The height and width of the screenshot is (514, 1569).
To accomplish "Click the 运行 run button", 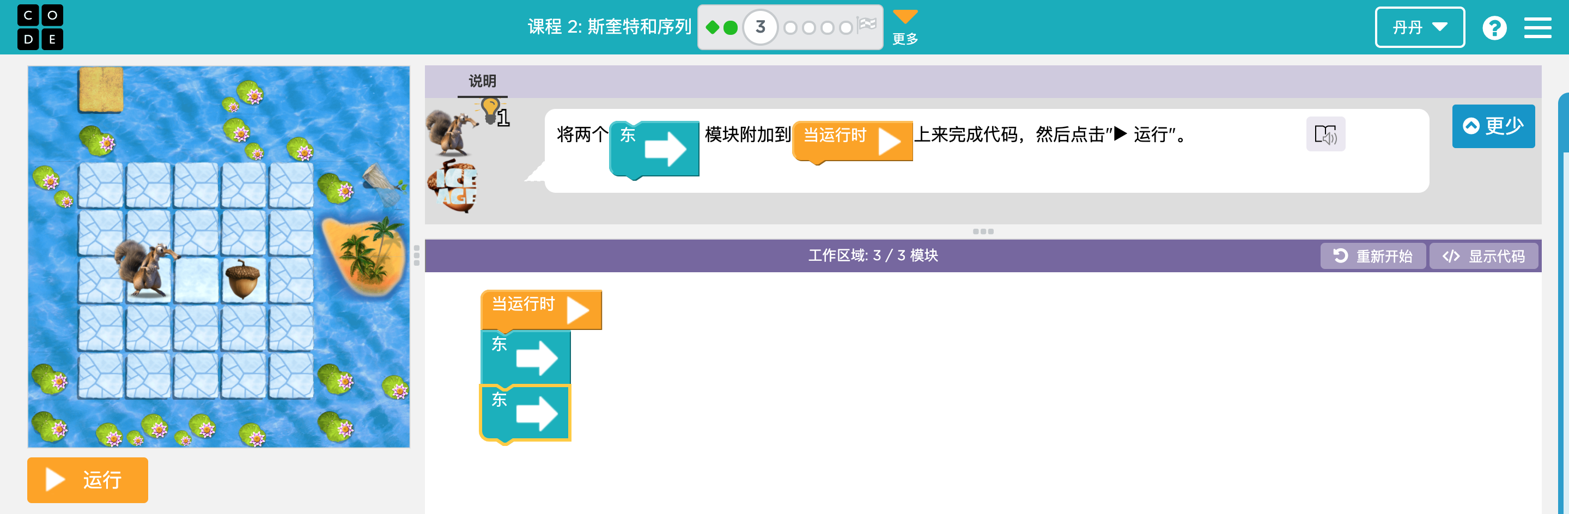I will 88,480.
